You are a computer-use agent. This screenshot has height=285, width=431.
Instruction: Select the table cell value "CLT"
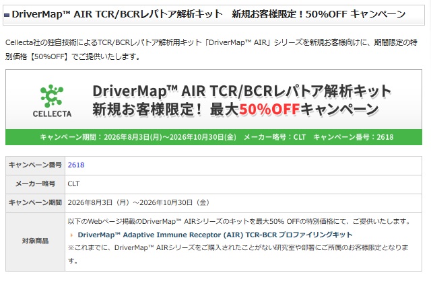(73, 184)
